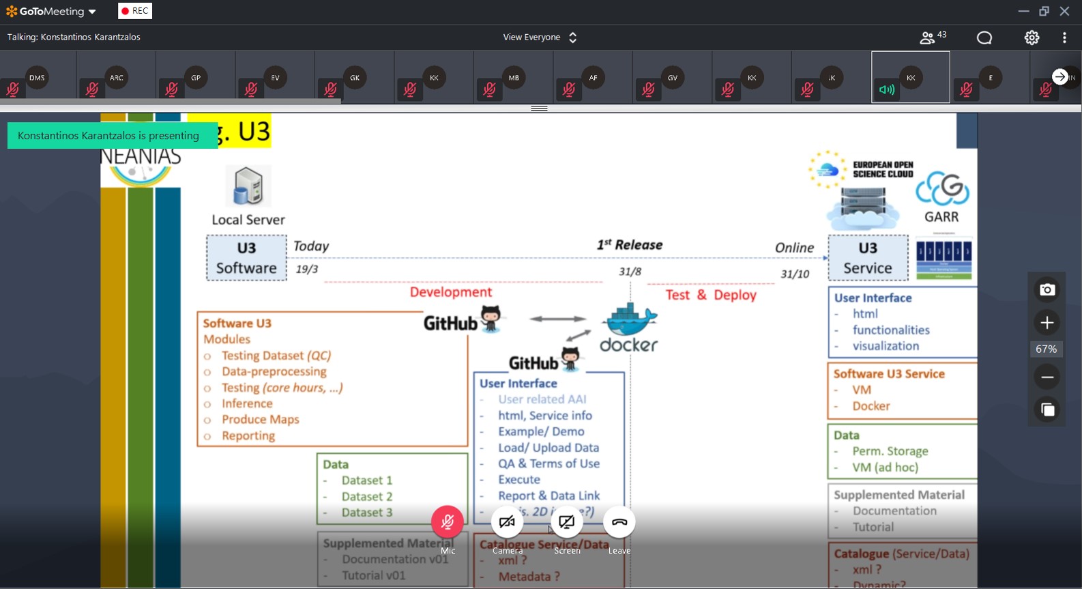Click 'Local Server' label on the slide
Screen dimensions: 1082x589
tap(248, 220)
